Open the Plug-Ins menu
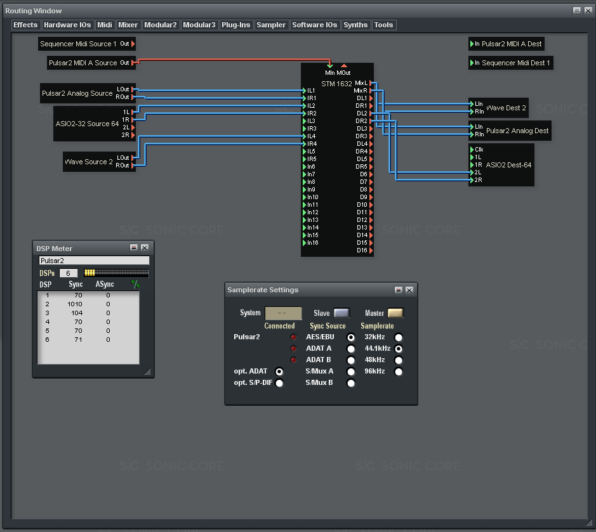The height and width of the screenshot is (532, 596). click(235, 25)
